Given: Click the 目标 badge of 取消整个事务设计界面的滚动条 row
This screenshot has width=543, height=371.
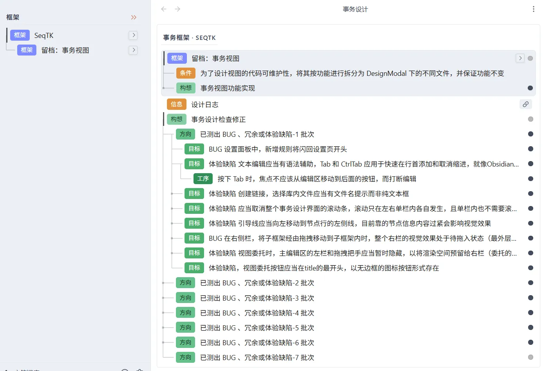Looking at the screenshot, I should click(x=194, y=208).
